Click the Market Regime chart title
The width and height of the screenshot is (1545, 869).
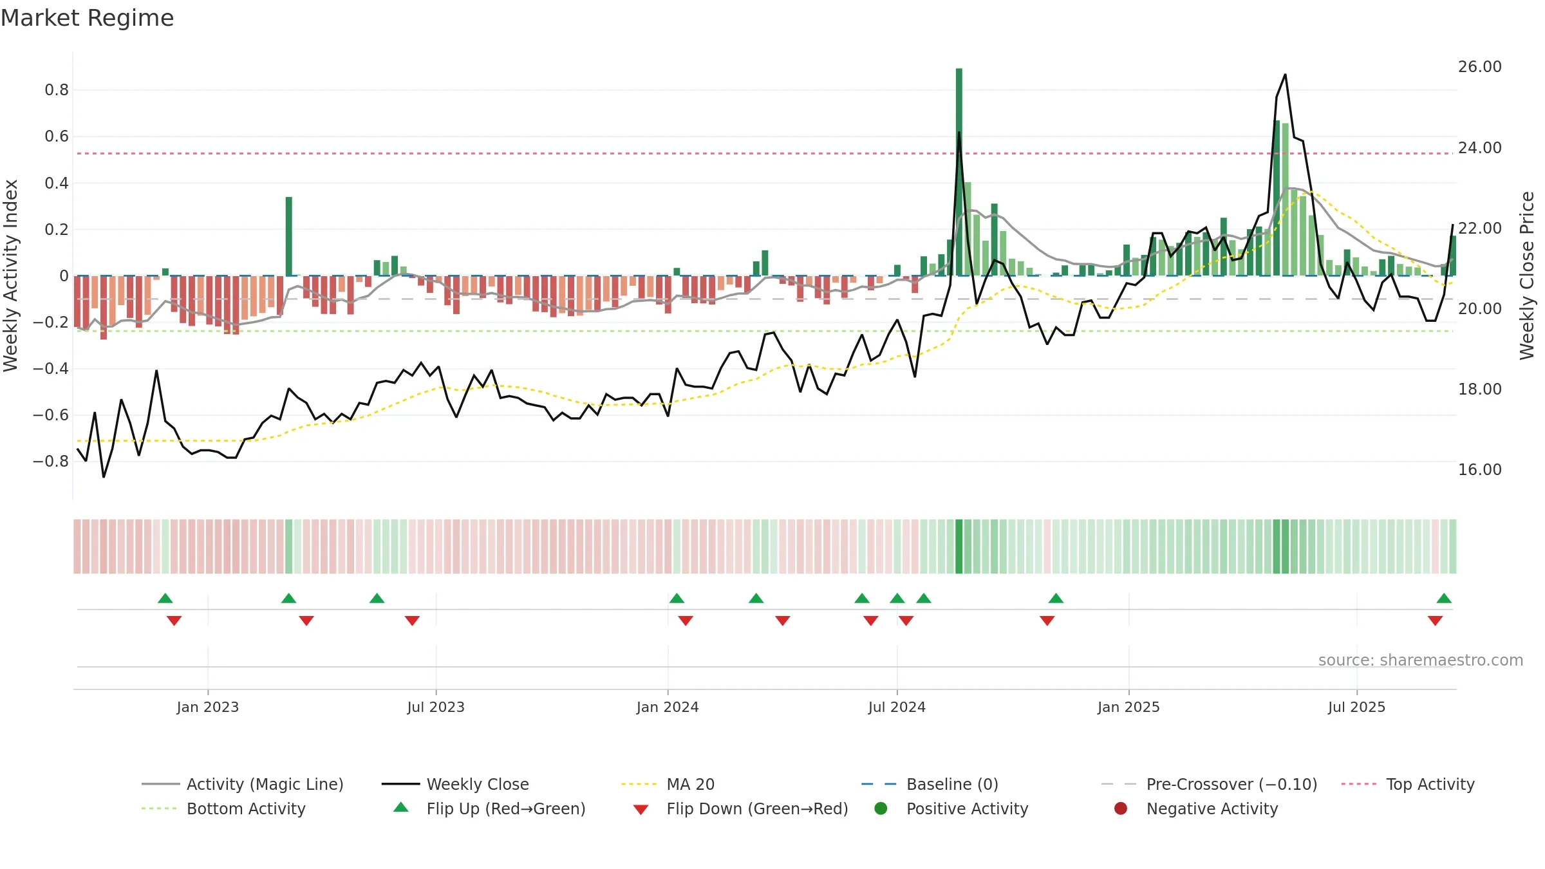[x=87, y=18]
